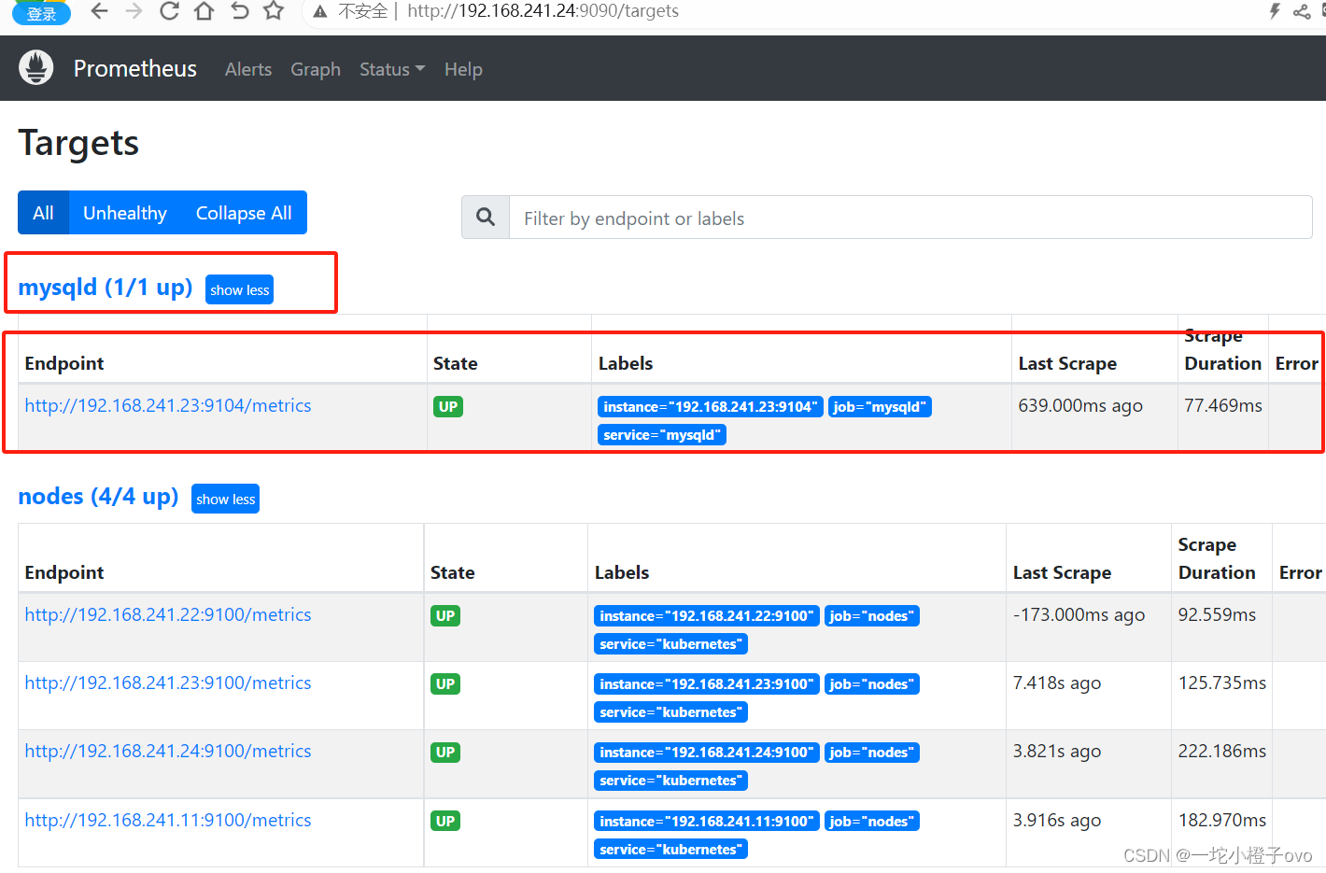Focus the Filter by endpoint or labels field
This screenshot has height=873, width=1326.
click(910, 218)
